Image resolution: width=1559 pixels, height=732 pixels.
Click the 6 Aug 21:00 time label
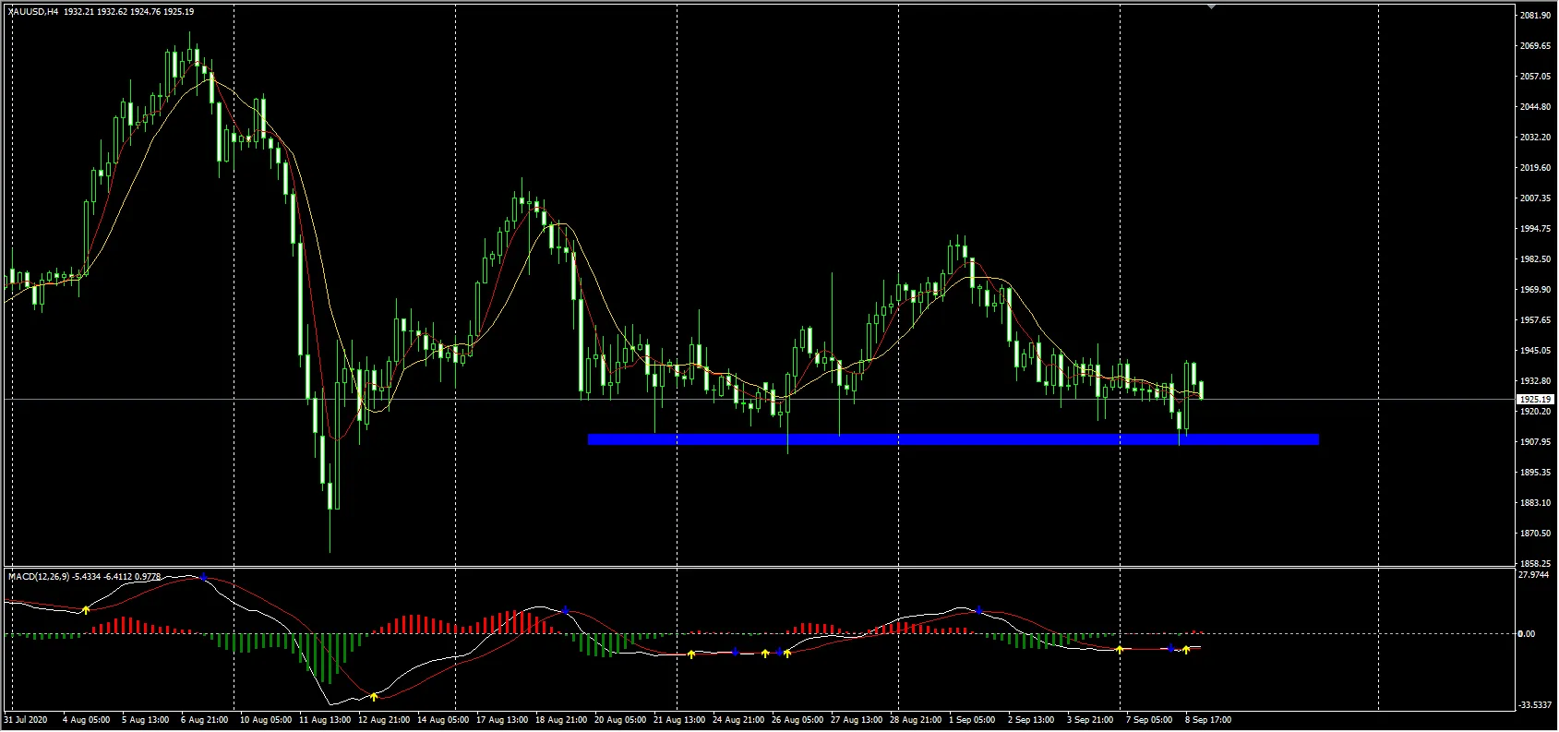[x=205, y=720]
